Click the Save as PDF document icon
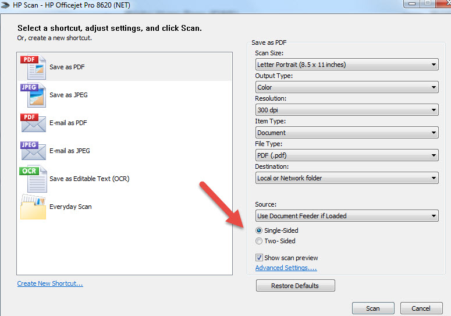451x316 pixels. click(33, 67)
